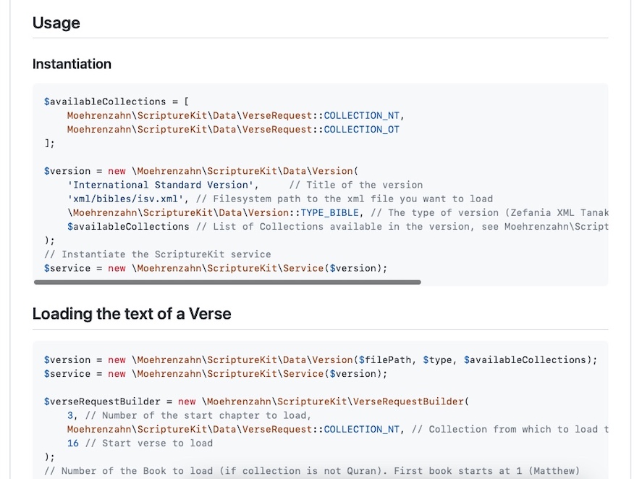Click the number 16 start verse value
Viewport: 642px width, 479px height.
click(73, 443)
